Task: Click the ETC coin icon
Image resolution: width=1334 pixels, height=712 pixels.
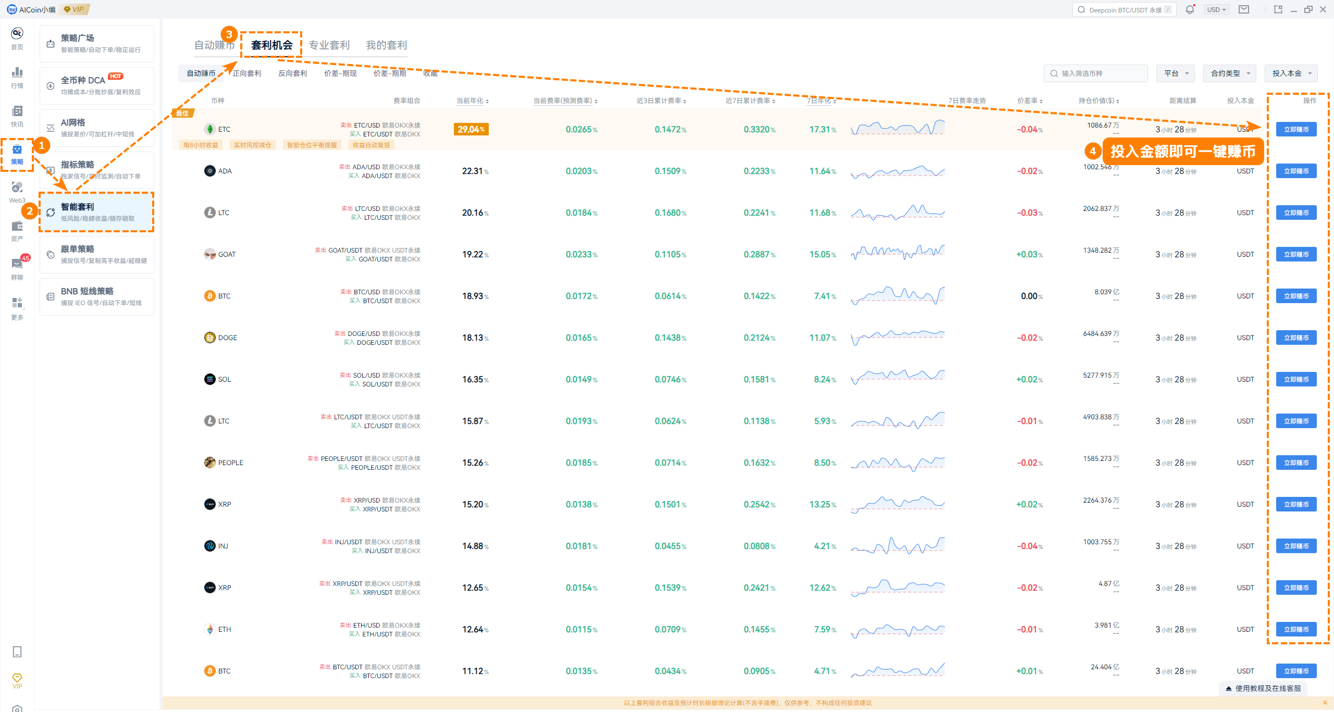Action: [209, 129]
